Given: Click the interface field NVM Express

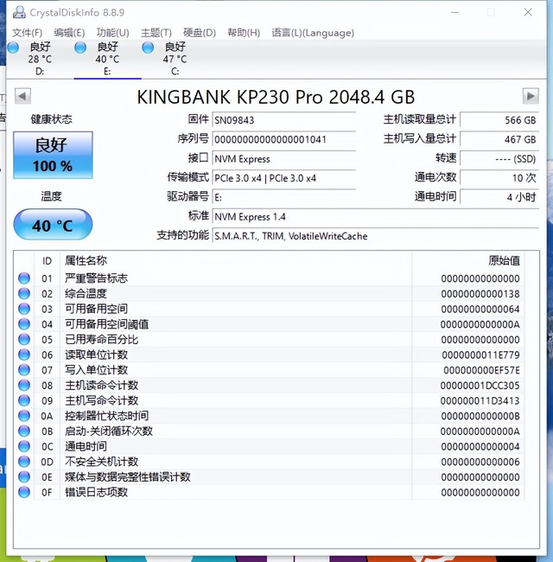Looking at the screenshot, I should (x=284, y=159).
